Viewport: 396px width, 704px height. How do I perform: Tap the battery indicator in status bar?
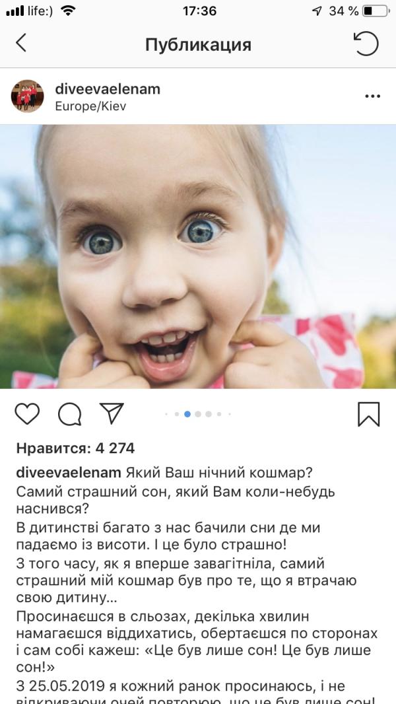[376, 11]
